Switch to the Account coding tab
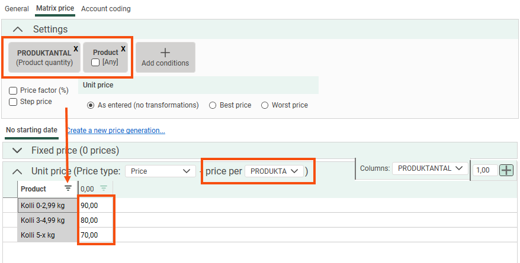 pyautogui.click(x=106, y=9)
